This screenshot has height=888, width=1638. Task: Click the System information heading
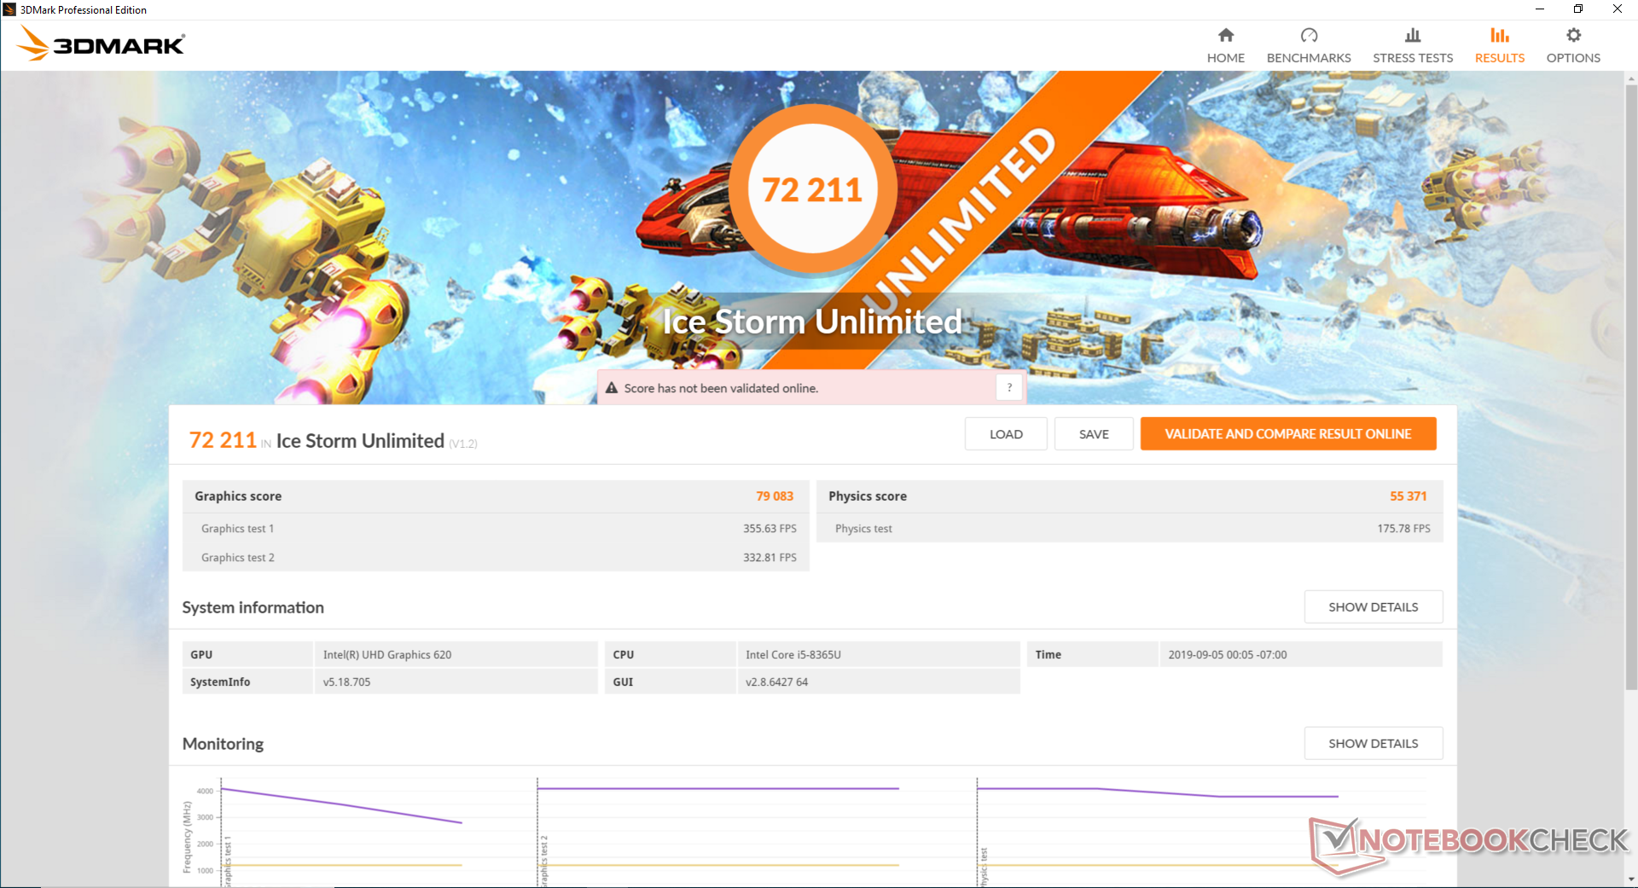[253, 607]
